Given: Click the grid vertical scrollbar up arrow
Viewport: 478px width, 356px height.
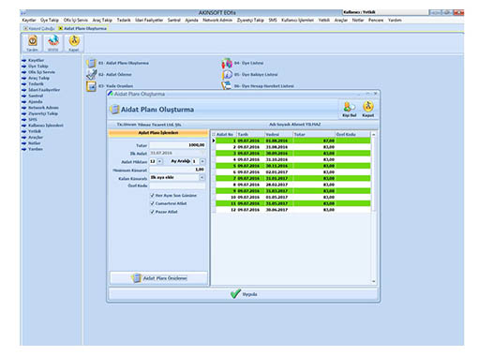Looking at the screenshot, I should click(x=374, y=135).
